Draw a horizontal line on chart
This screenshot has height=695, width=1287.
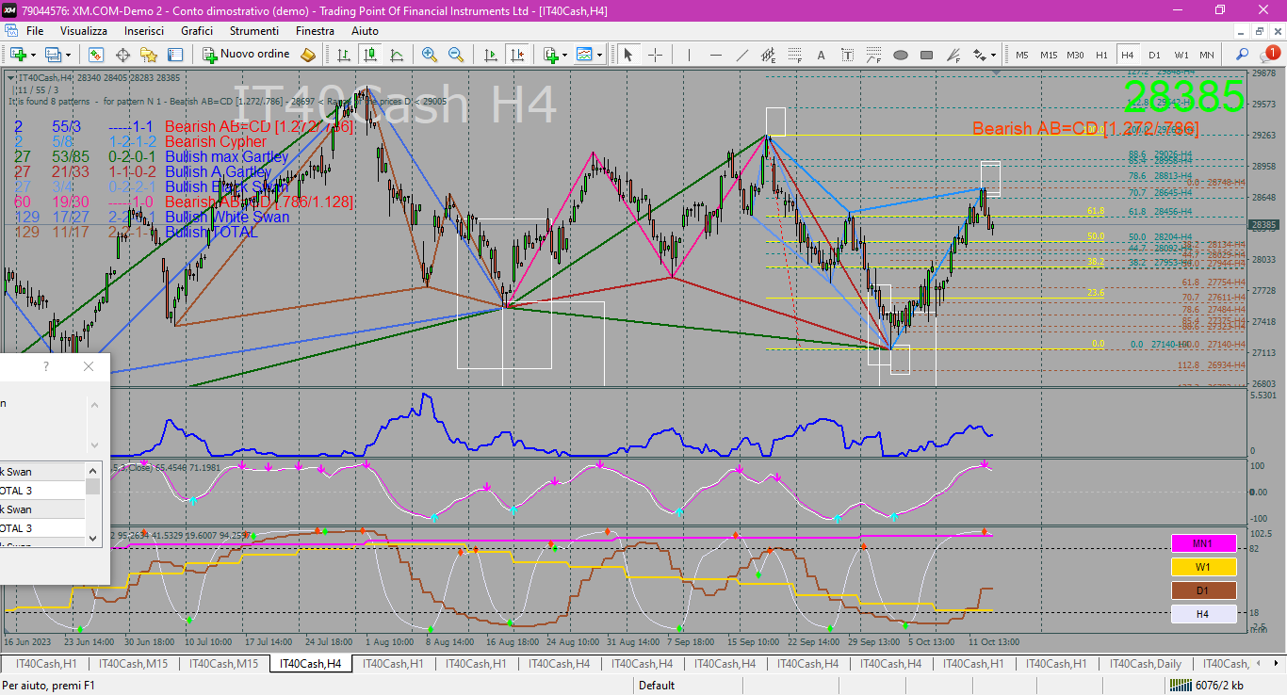tap(715, 55)
